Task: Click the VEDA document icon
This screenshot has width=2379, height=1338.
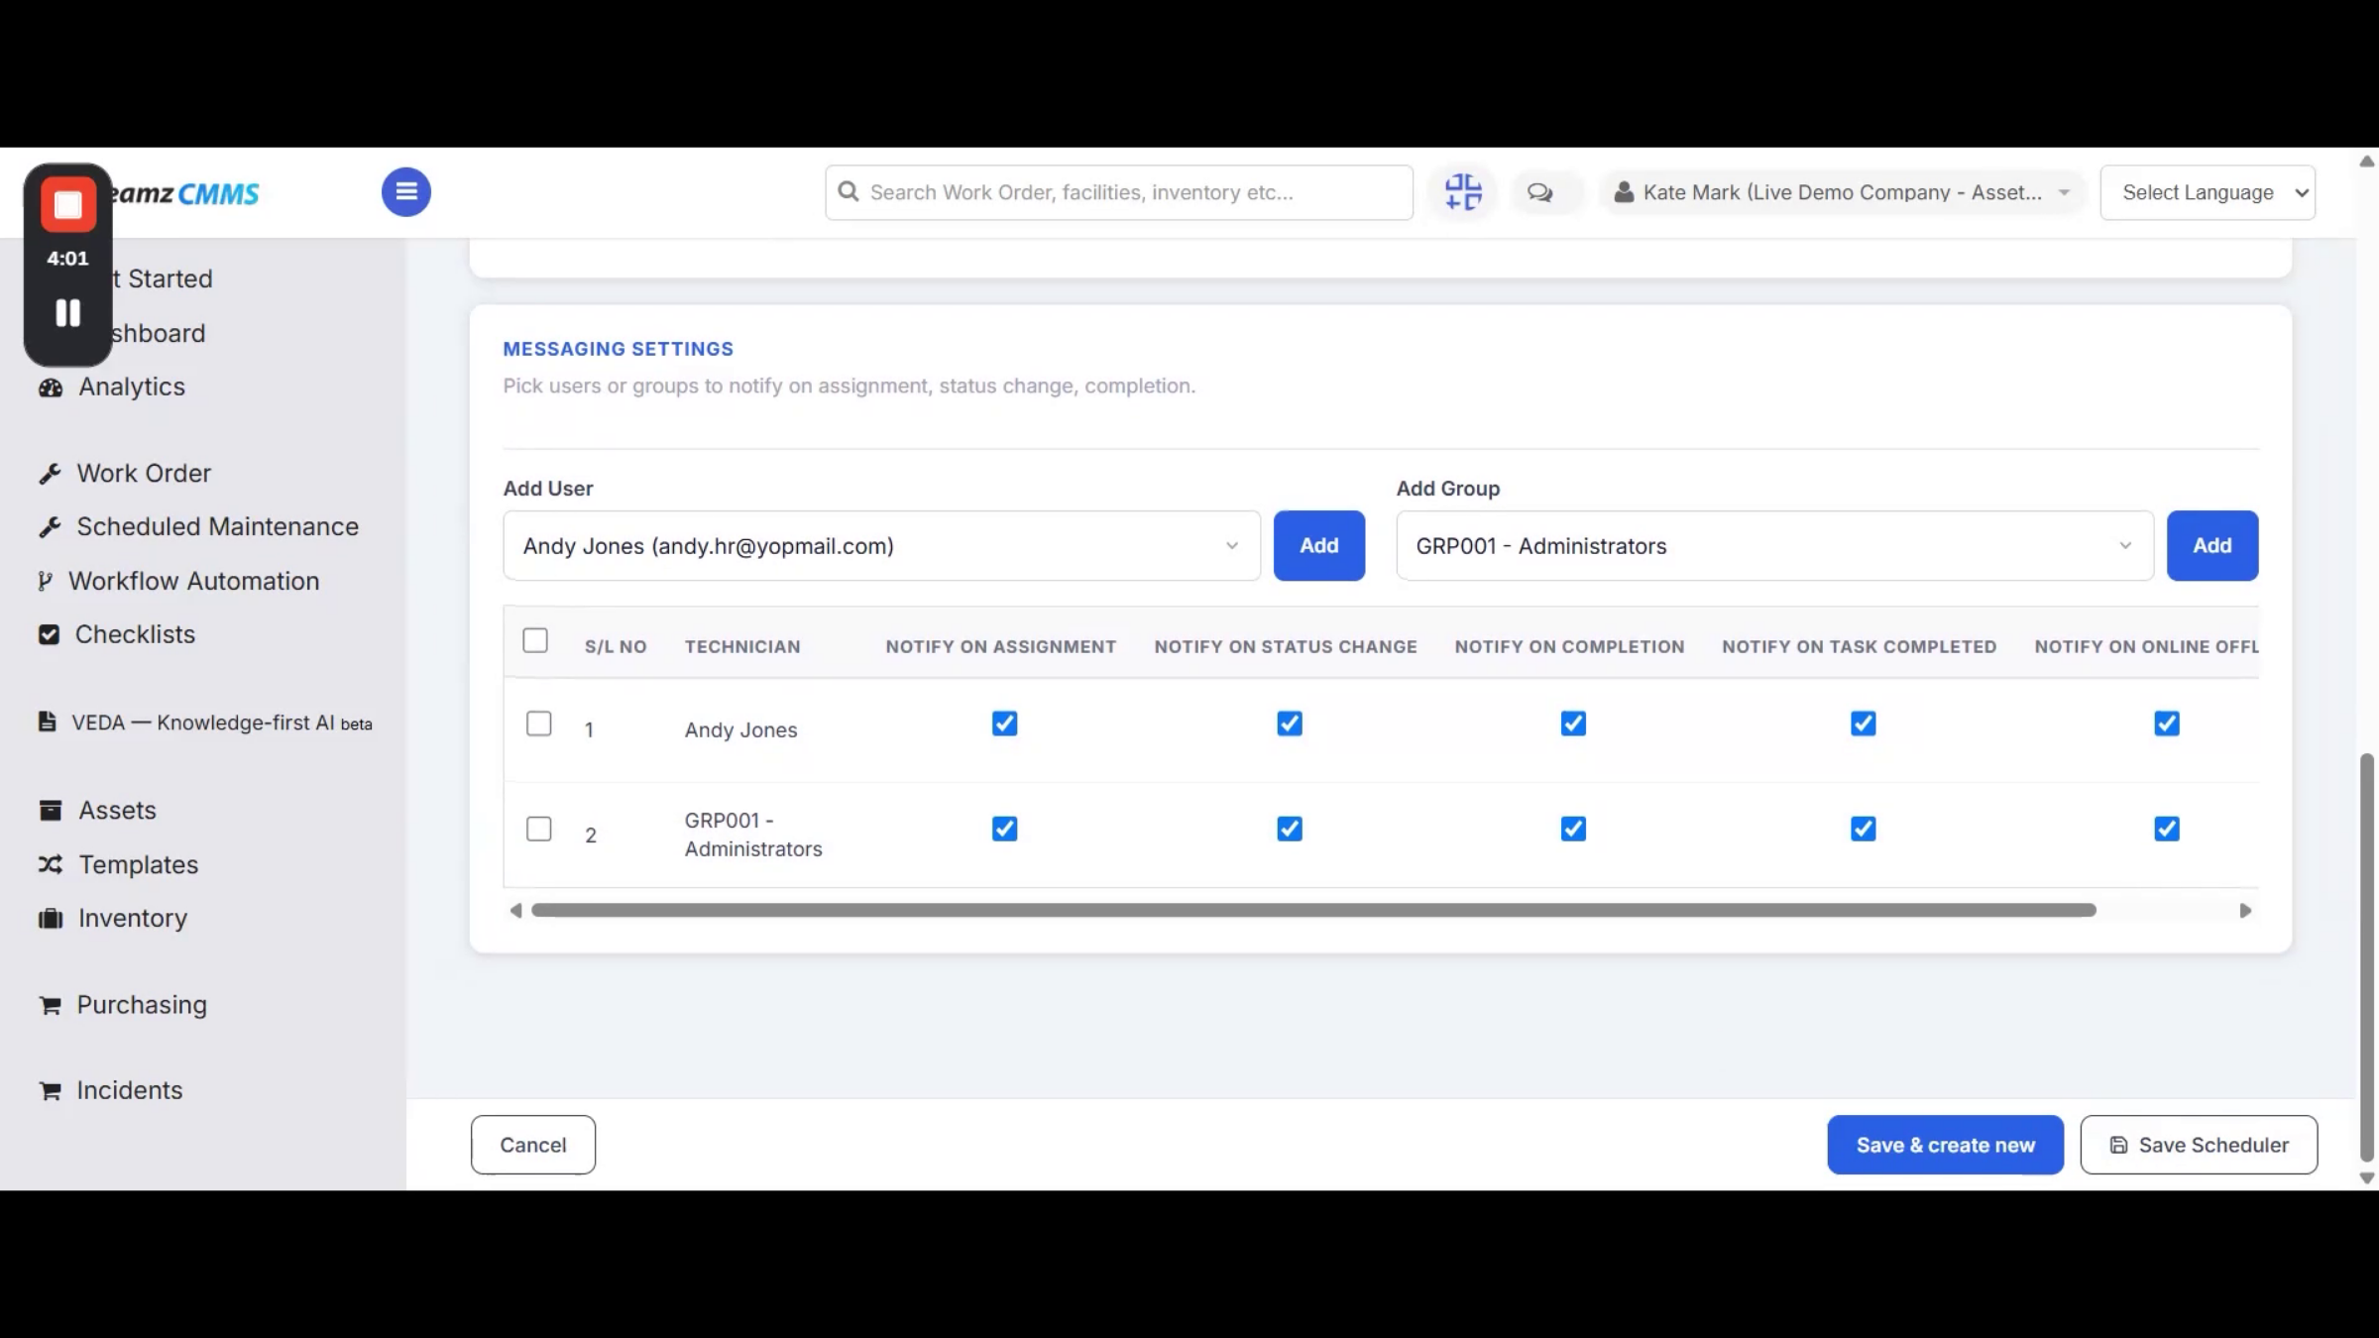Action: (47, 722)
